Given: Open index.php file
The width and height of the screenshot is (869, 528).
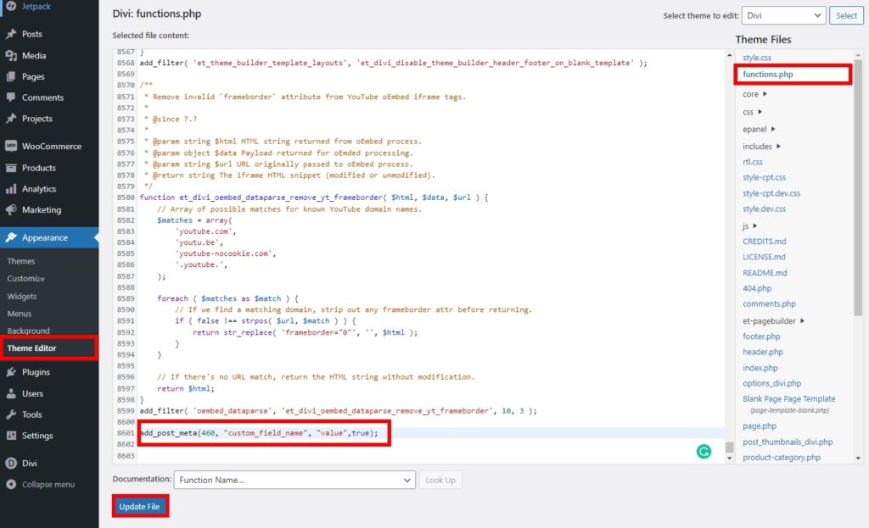Looking at the screenshot, I should pyautogui.click(x=760, y=368).
